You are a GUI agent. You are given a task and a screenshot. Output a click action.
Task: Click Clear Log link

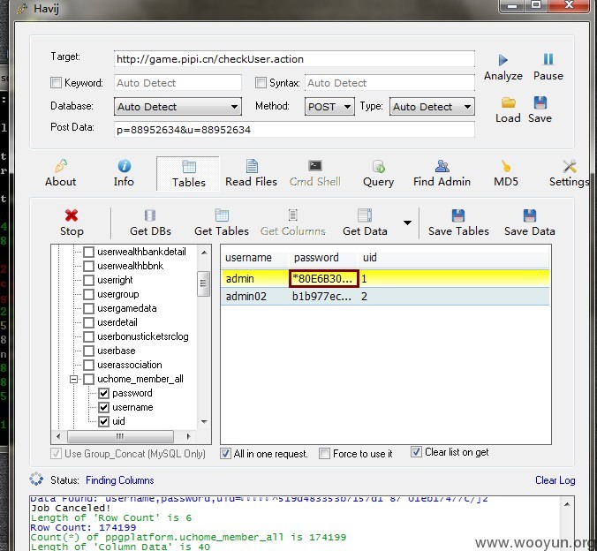tap(555, 480)
